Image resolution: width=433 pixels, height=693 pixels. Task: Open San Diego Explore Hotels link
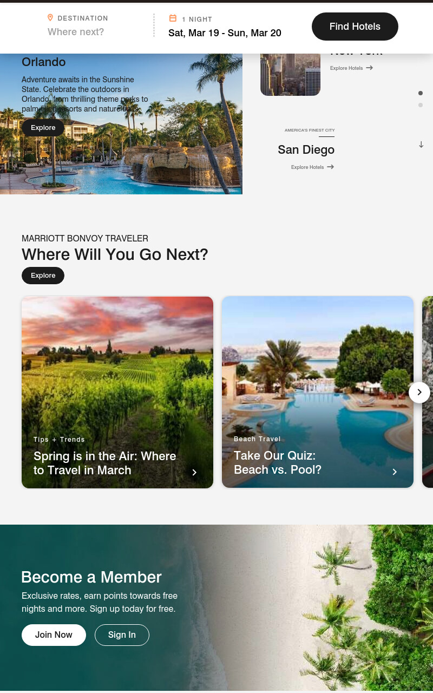coord(312,167)
